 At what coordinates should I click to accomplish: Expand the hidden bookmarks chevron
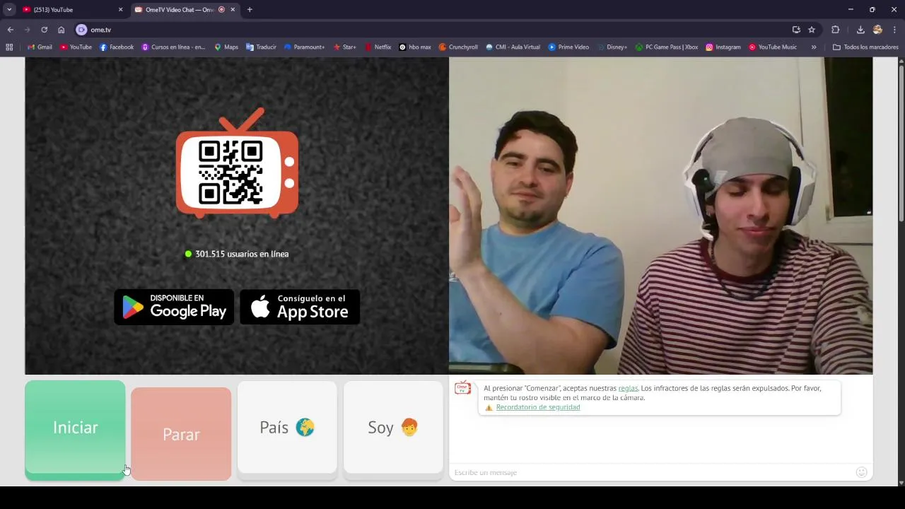point(814,47)
